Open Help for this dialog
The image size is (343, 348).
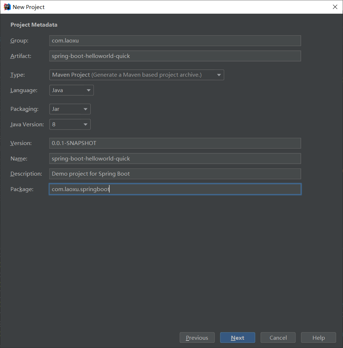(x=319, y=338)
